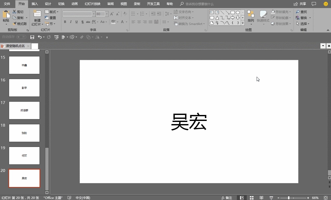This screenshot has width=331, height=200.
Task: Open the Insert (插入) ribbon tab
Action: [35, 4]
